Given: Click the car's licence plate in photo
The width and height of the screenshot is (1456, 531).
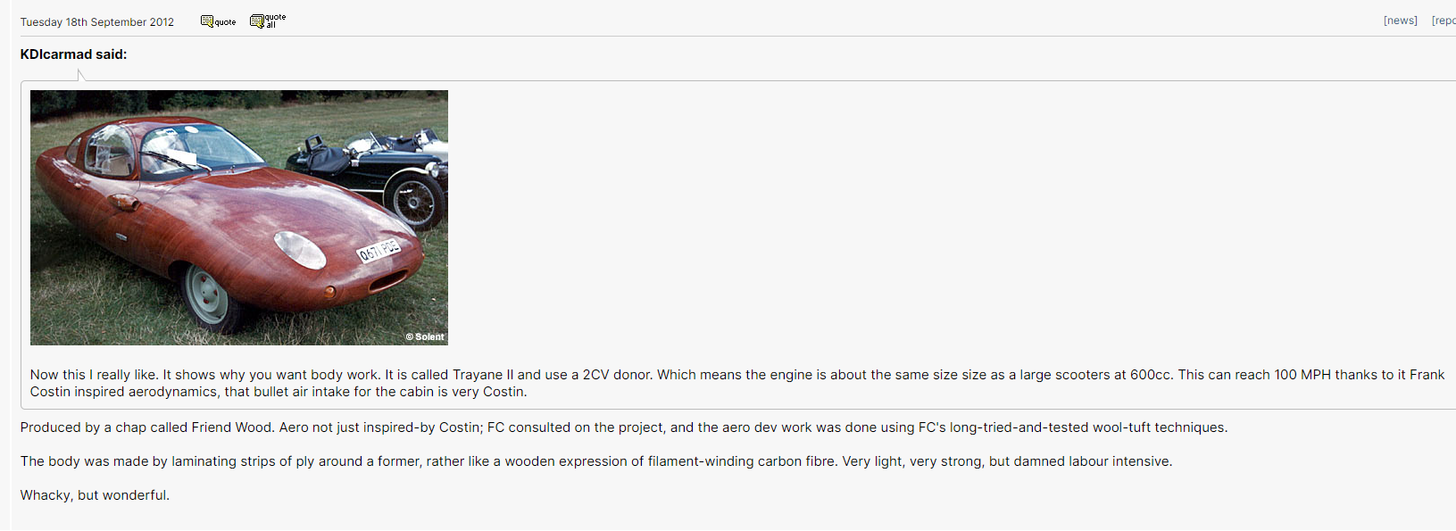Looking at the screenshot, I should point(378,251).
